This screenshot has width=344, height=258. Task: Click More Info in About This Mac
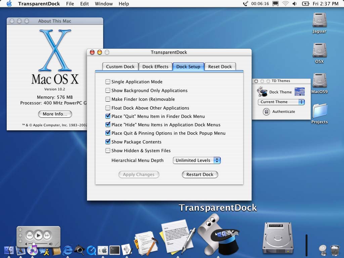click(55, 114)
